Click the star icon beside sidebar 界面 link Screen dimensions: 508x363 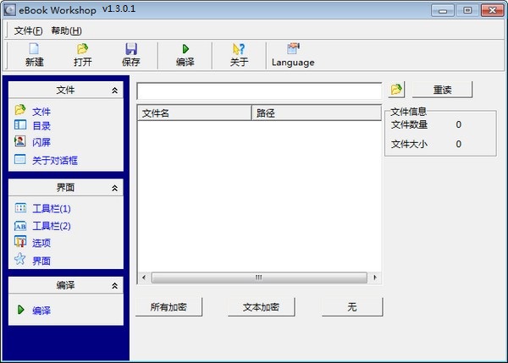pyautogui.click(x=19, y=259)
